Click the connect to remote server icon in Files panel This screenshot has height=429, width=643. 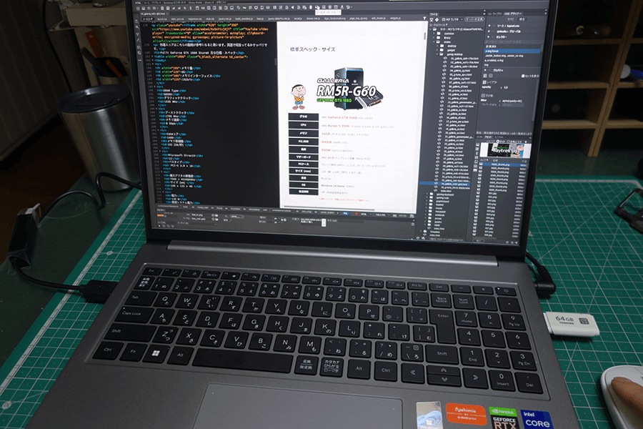click(432, 20)
